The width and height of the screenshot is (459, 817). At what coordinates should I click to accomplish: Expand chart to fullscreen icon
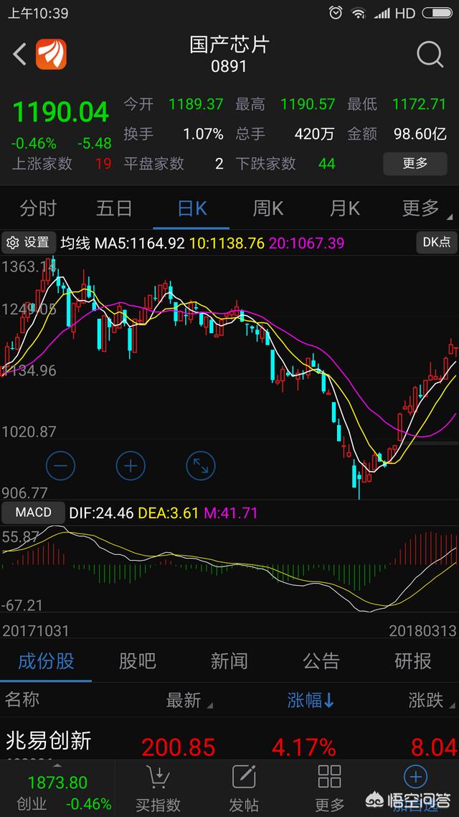pyautogui.click(x=201, y=466)
